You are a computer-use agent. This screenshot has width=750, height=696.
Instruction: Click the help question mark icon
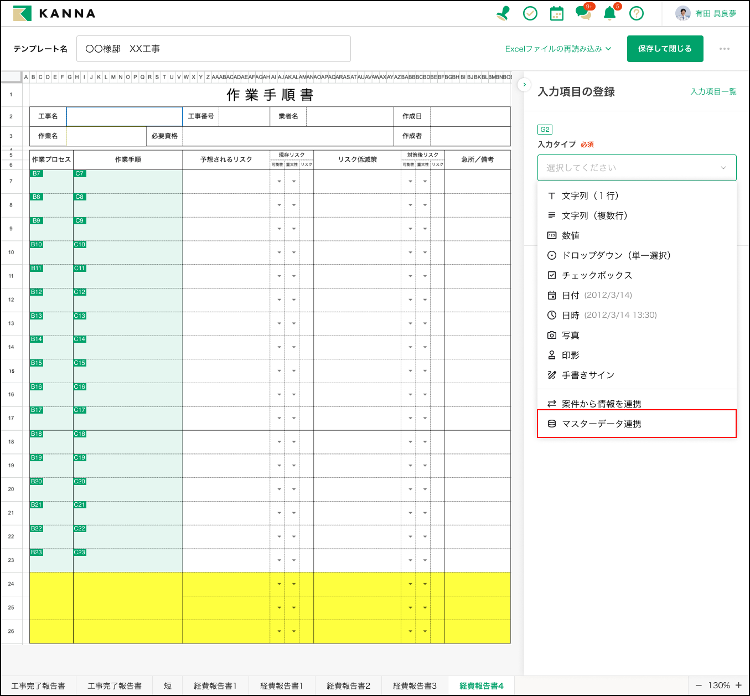(637, 13)
